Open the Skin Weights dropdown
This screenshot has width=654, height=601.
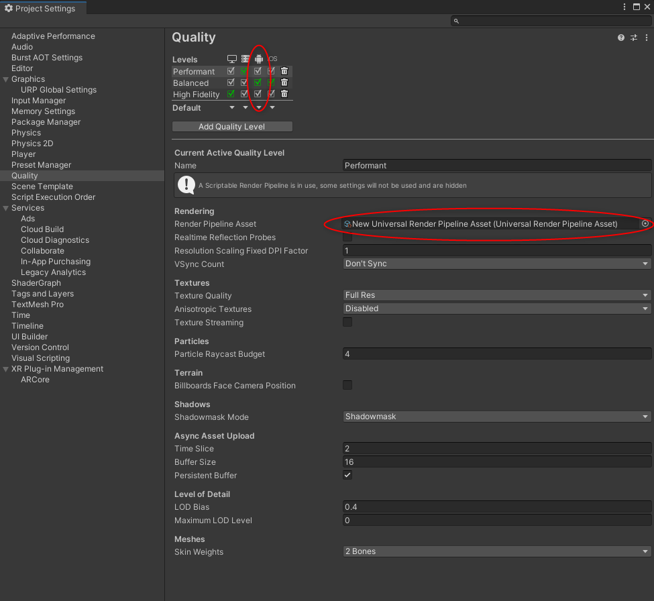pyautogui.click(x=497, y=551)
